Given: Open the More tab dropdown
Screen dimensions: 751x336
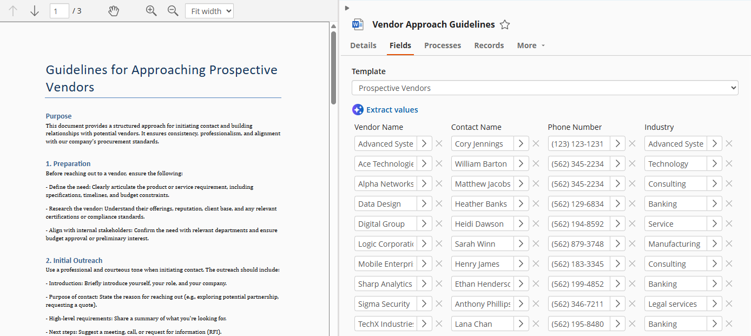Looking at the screenshot, I should 530,45.
